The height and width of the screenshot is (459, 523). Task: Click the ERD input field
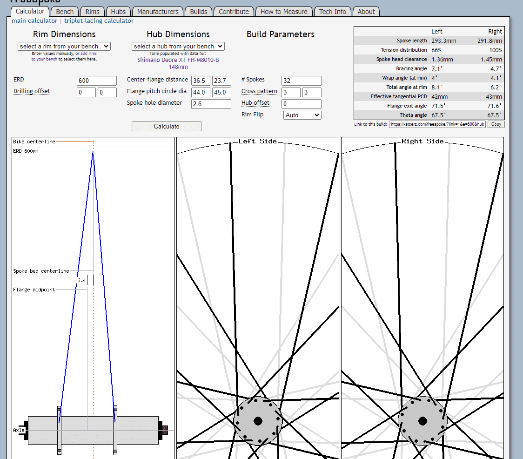pos(96,81)
